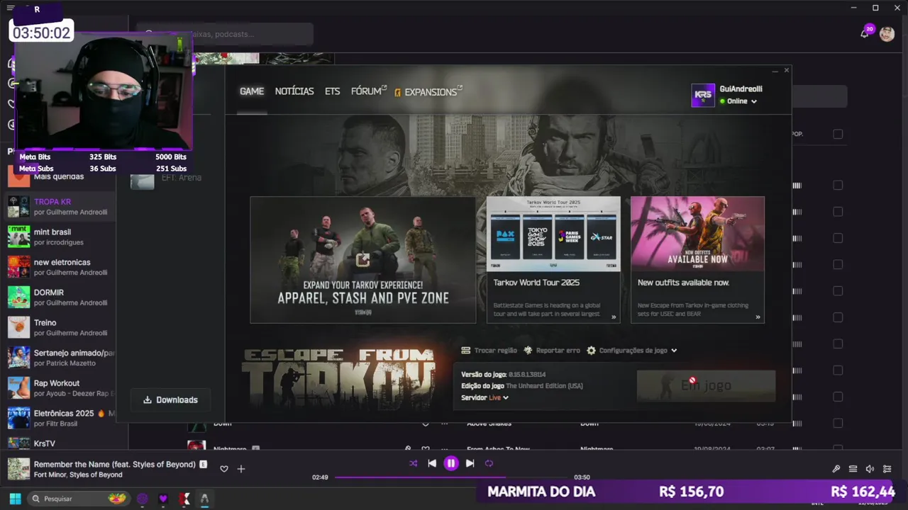
Task: Click the Em jogo launch button
Action: [706, 385]
